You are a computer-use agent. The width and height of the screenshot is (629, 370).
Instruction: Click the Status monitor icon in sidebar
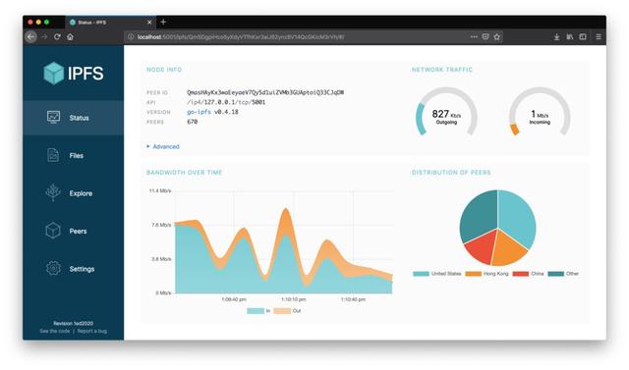click(x=53, y=117)
